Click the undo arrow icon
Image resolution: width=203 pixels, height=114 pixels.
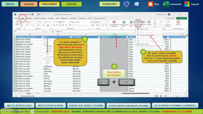(42, 14)
